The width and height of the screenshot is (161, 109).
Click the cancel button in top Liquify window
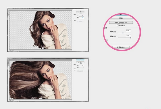80,11
